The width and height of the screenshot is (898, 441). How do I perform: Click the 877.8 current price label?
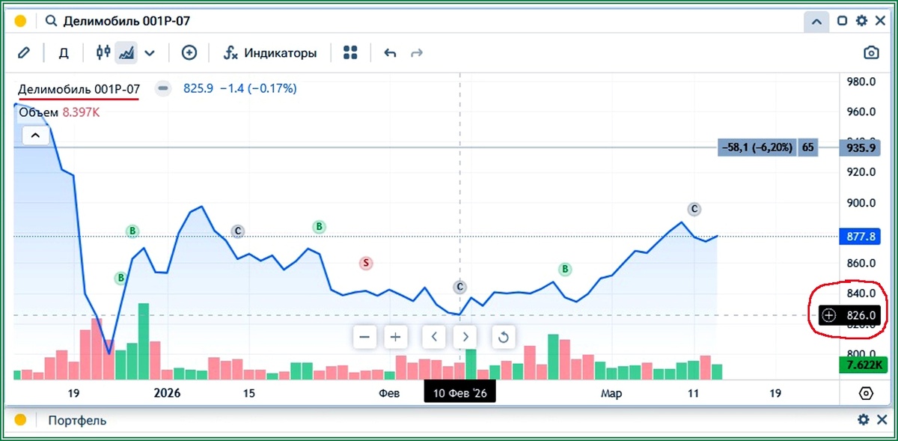[x=861, y=237]
